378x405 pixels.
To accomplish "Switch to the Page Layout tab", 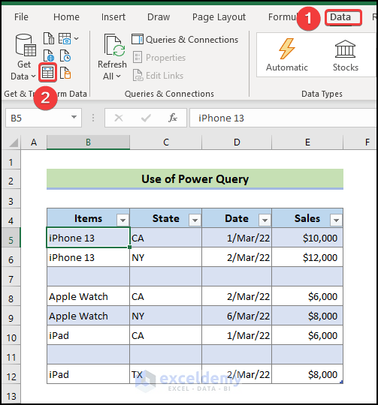I will tap(219, 17).
